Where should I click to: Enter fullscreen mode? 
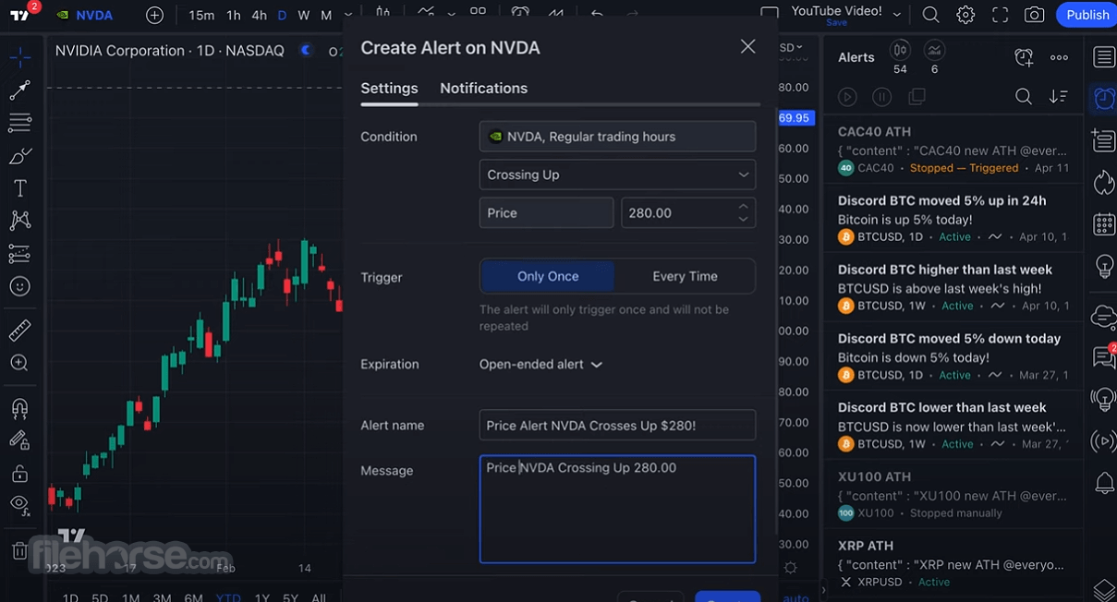pyautogui.click(x=1000, y=15)
